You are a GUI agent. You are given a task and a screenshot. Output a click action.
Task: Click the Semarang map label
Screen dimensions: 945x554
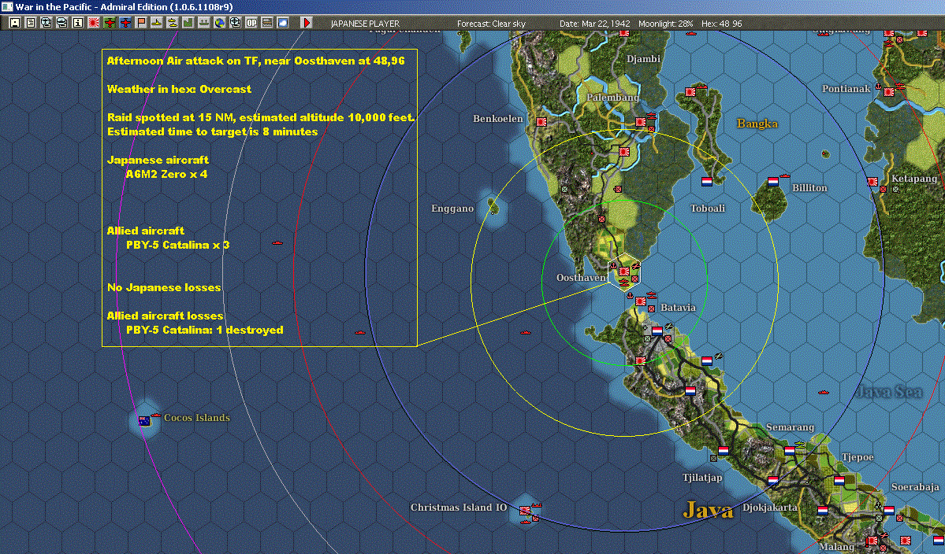click(790, 427)
